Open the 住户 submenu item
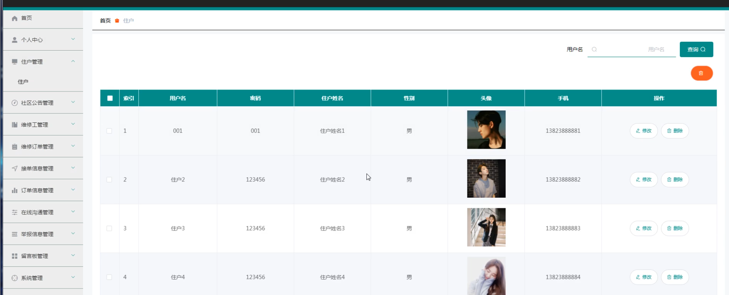This screenshot has width=729, height=295. coord(23,82)
